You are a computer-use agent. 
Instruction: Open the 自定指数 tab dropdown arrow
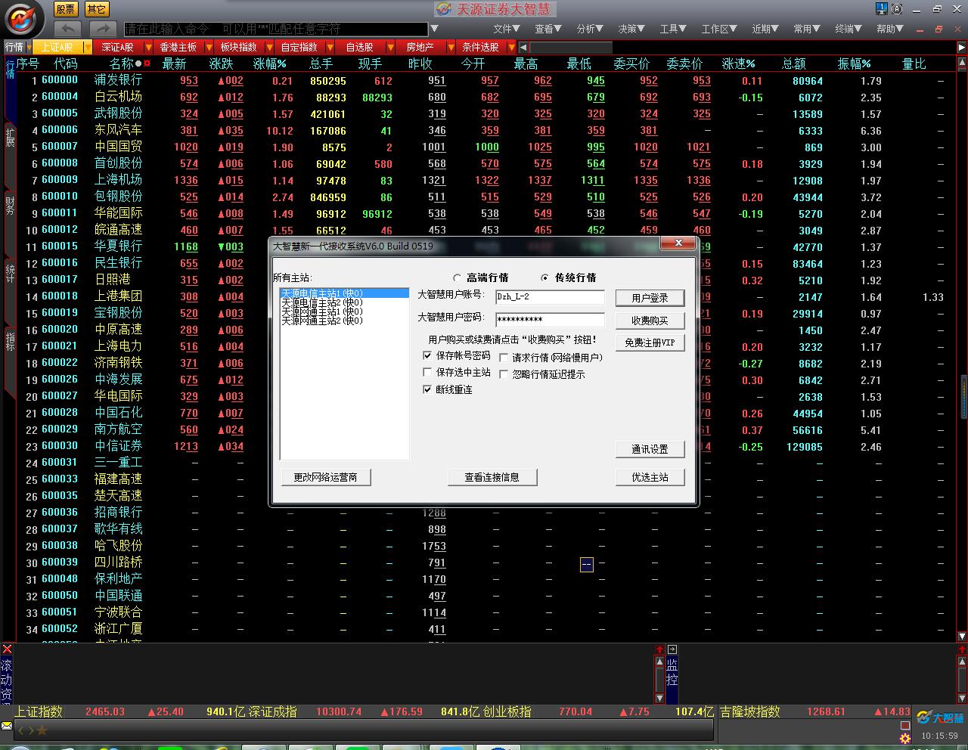[330, 47]
